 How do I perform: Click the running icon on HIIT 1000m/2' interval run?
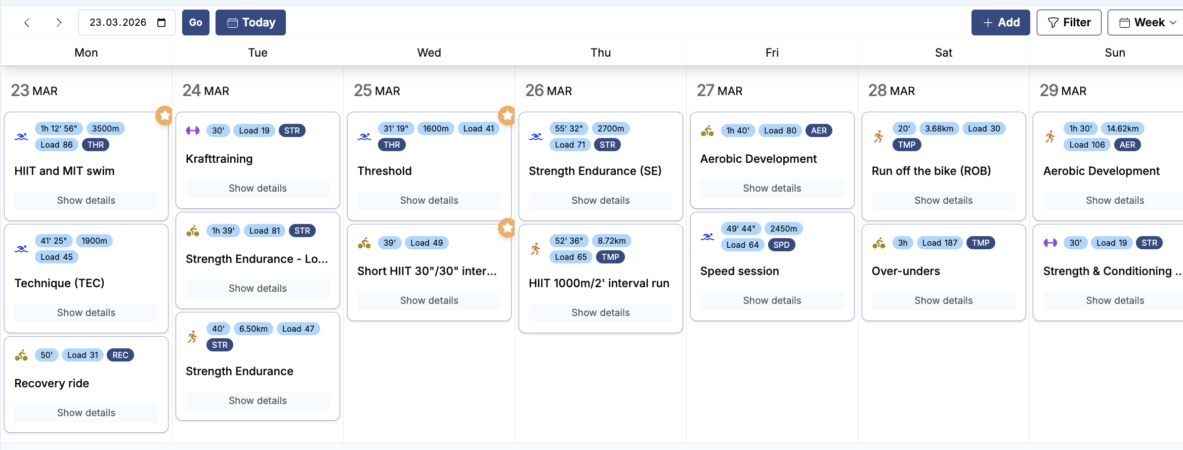pos(535,249)
